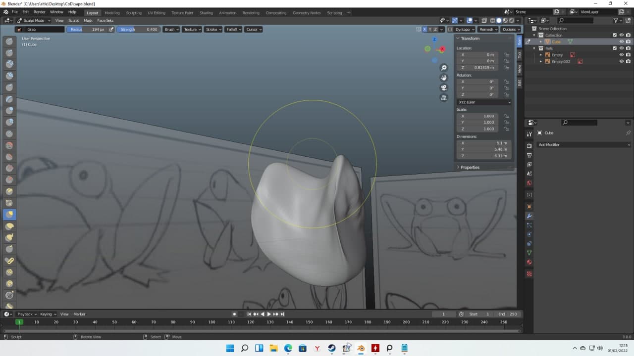The height and width of the screenshot is (356, 634).
Task: Uncheck the Refs collection checkbox
Action: 615,48
